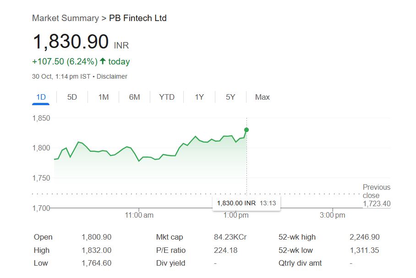Select the 1D time range tab
416x278 pixels.
[40, 97]
